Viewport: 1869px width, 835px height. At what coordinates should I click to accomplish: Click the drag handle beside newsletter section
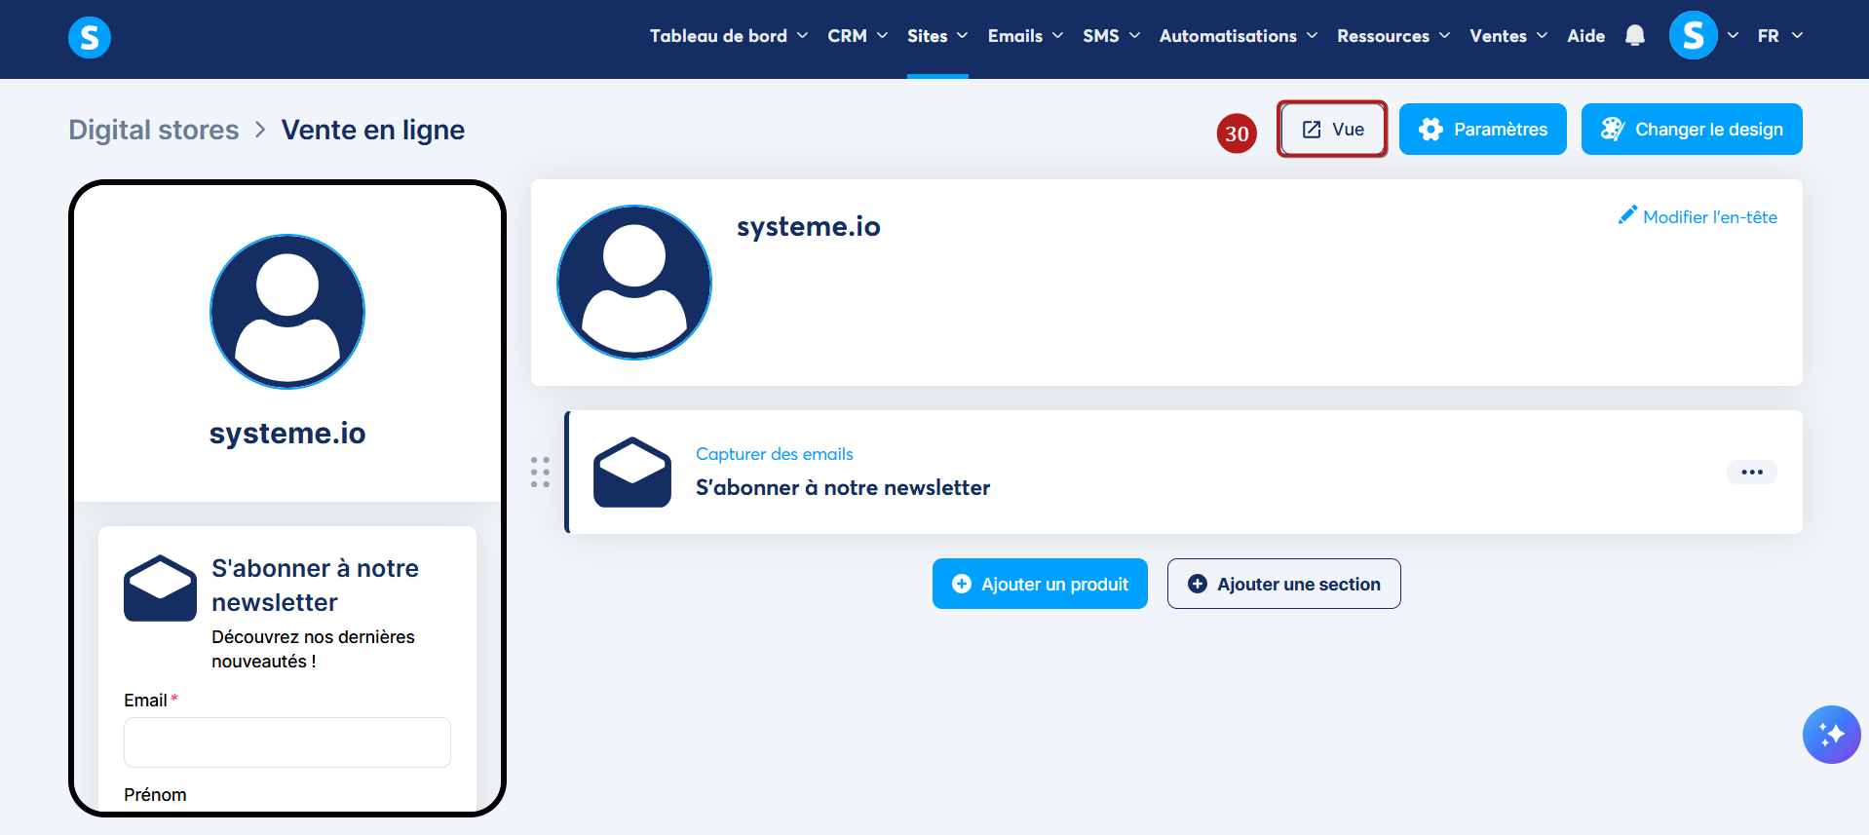coord(541,473)
